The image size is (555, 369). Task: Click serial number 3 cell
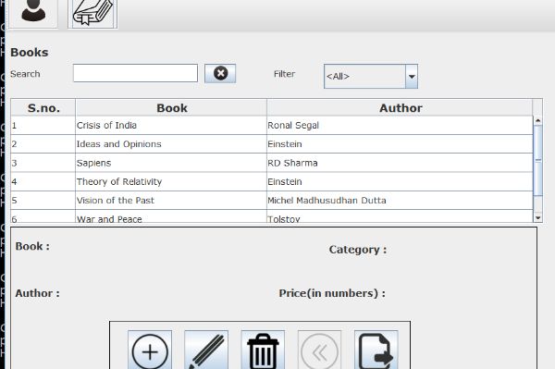pyautogui.click(x=43, y=163)
